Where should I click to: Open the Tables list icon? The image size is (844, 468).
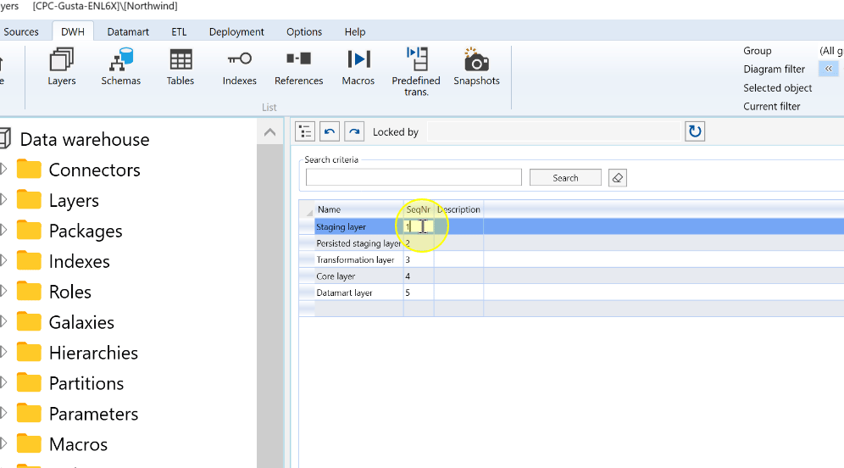pyautogui.click(x=180, y=67)
